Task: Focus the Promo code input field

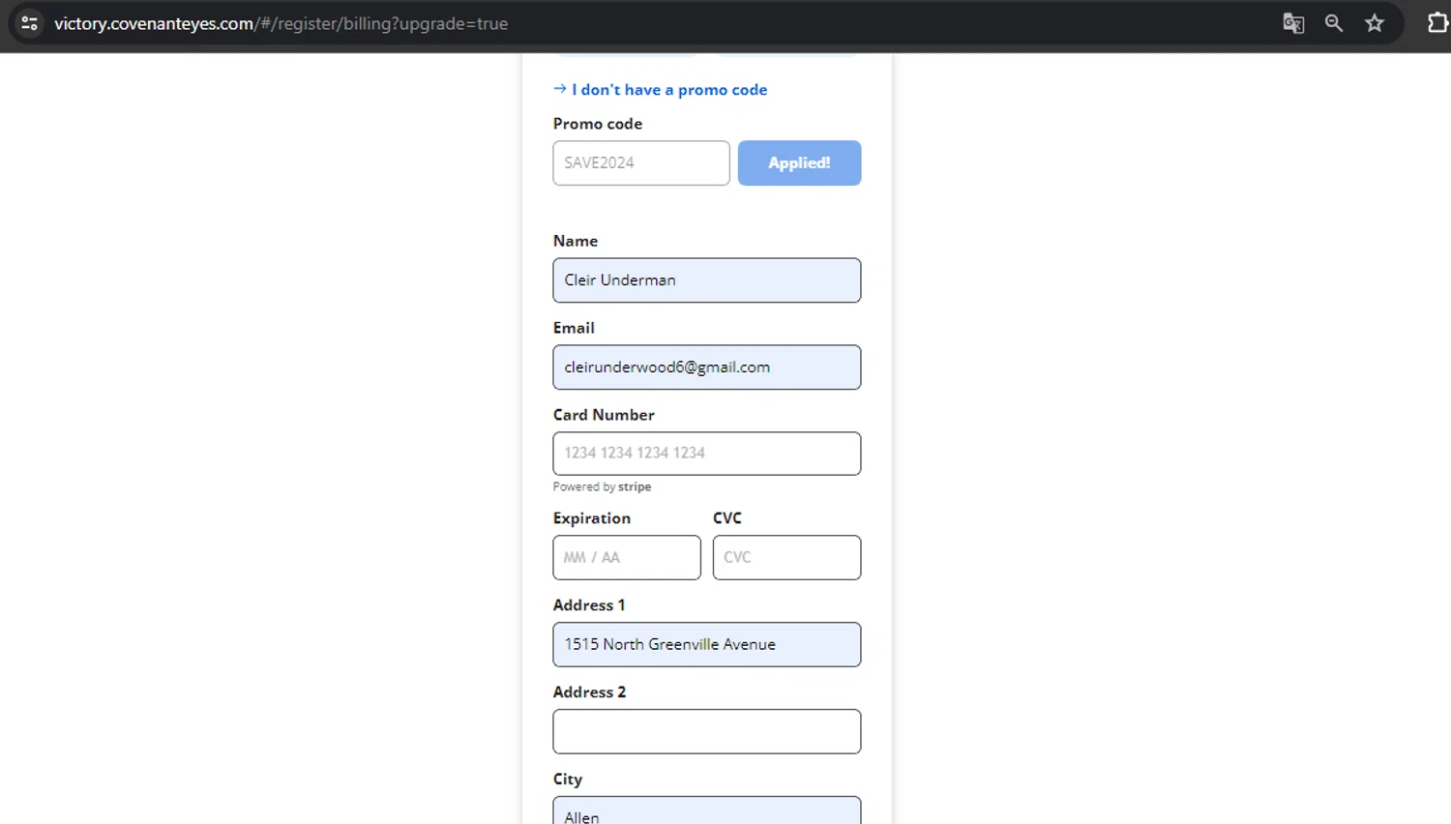Action: [x=640, y=163]
